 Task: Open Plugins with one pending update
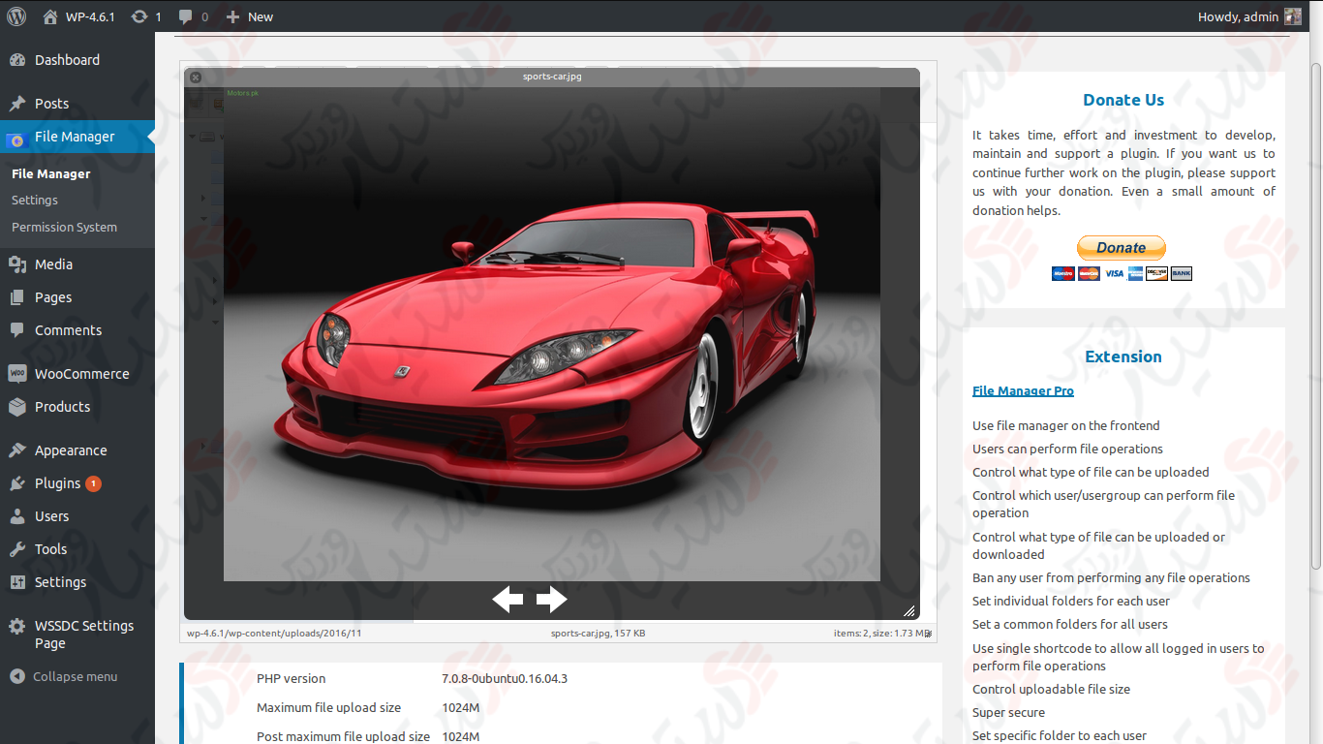58,483
